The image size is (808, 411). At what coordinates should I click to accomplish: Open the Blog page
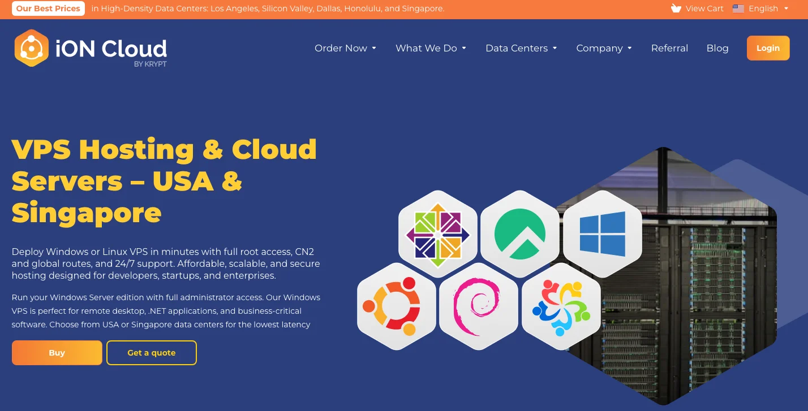(x=717, y=48)
